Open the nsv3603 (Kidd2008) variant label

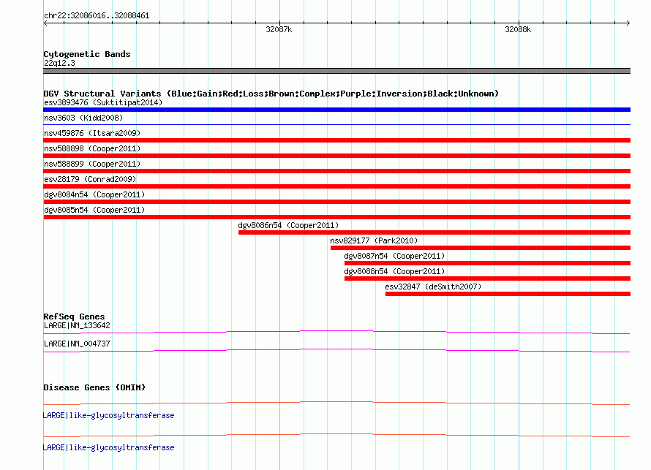(83, 118)
